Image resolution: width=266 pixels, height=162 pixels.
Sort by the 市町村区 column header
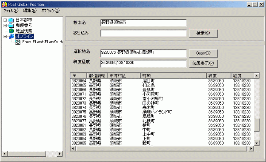(124, 75)
